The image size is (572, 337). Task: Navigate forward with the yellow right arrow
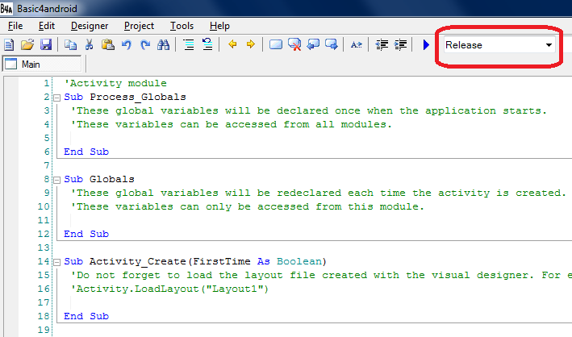point(251,44)
